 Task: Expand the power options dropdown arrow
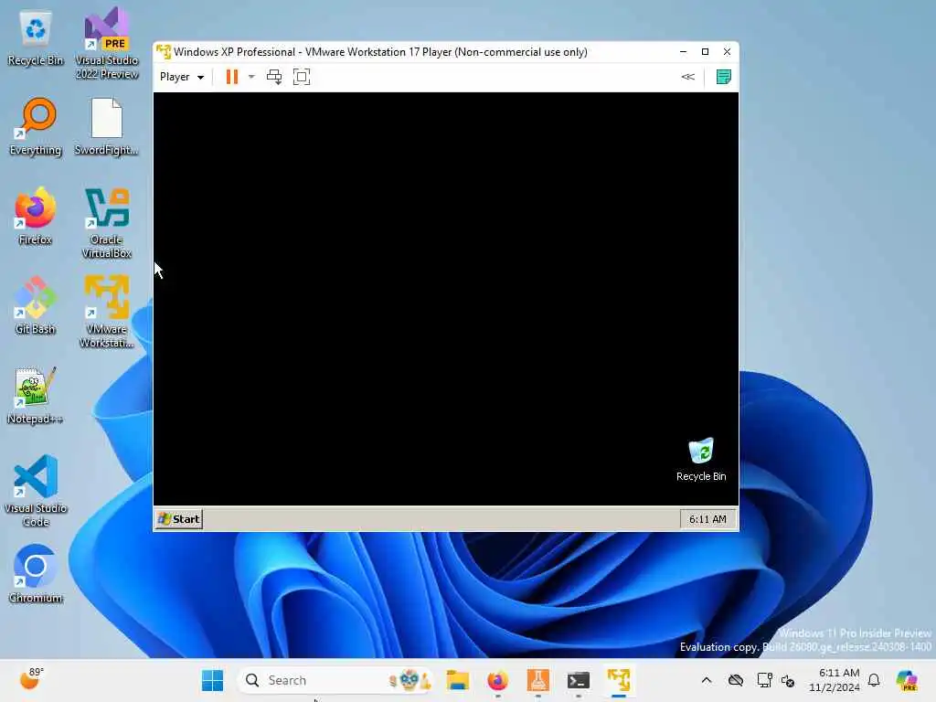click(x=251, y=77)
